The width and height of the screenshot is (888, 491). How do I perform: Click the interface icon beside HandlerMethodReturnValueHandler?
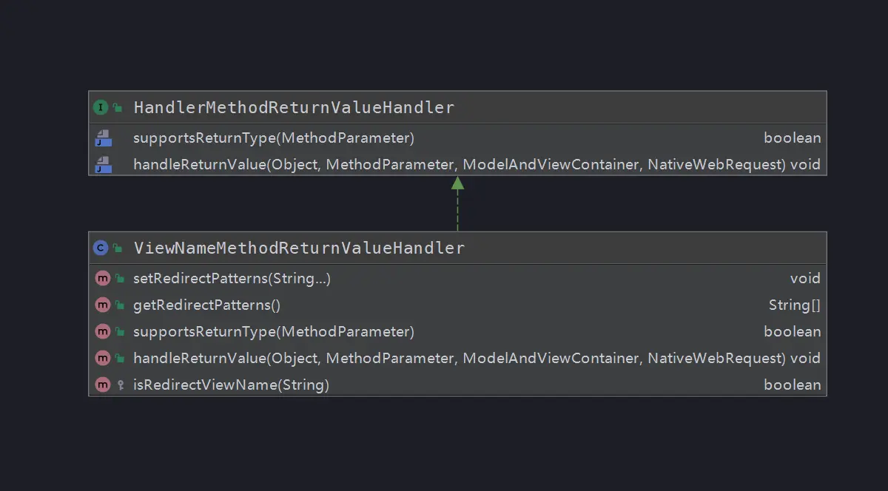coord(101,106)
